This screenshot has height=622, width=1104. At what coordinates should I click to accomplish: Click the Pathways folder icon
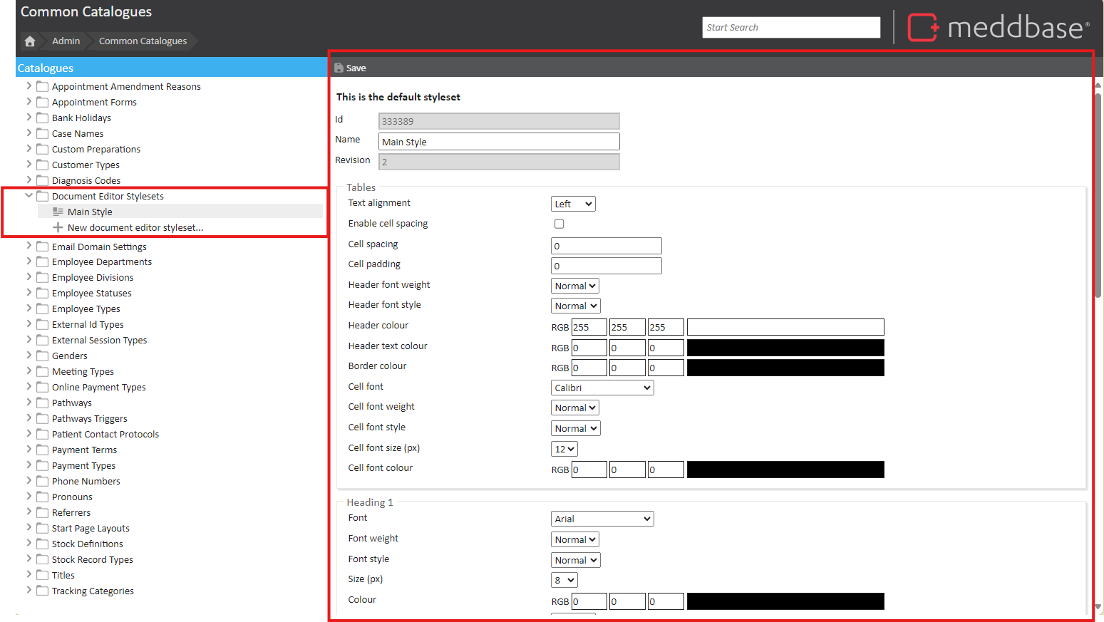tap(43, 403)
